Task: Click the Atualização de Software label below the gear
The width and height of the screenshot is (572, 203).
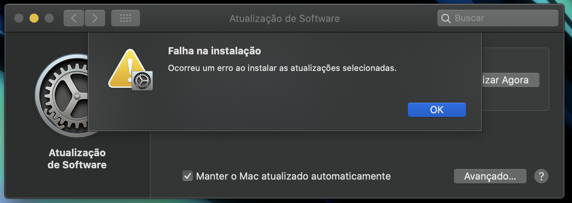Action: [77, 159]
